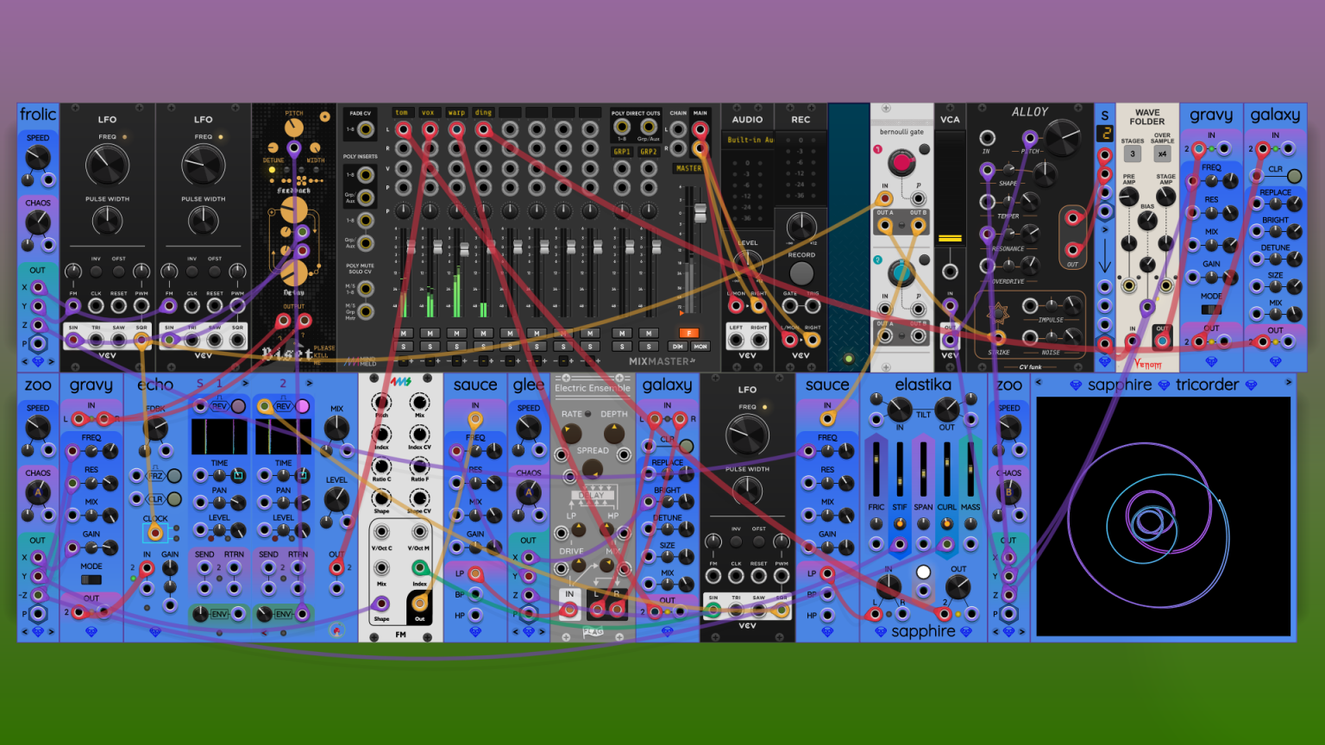The image size is (1325, 745).
Task: Click the gem left of the sapphire tricorder title
Action: pyautogui.click(x=1075, y=385)
